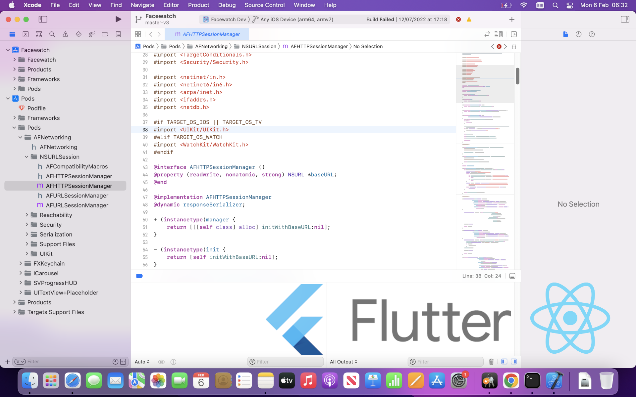Image resolution: width=636 pixels, height=397 pixels.
Task: Expand the SVProgressHUD folder
Action: pyautogui.click(x=21, y=283)
